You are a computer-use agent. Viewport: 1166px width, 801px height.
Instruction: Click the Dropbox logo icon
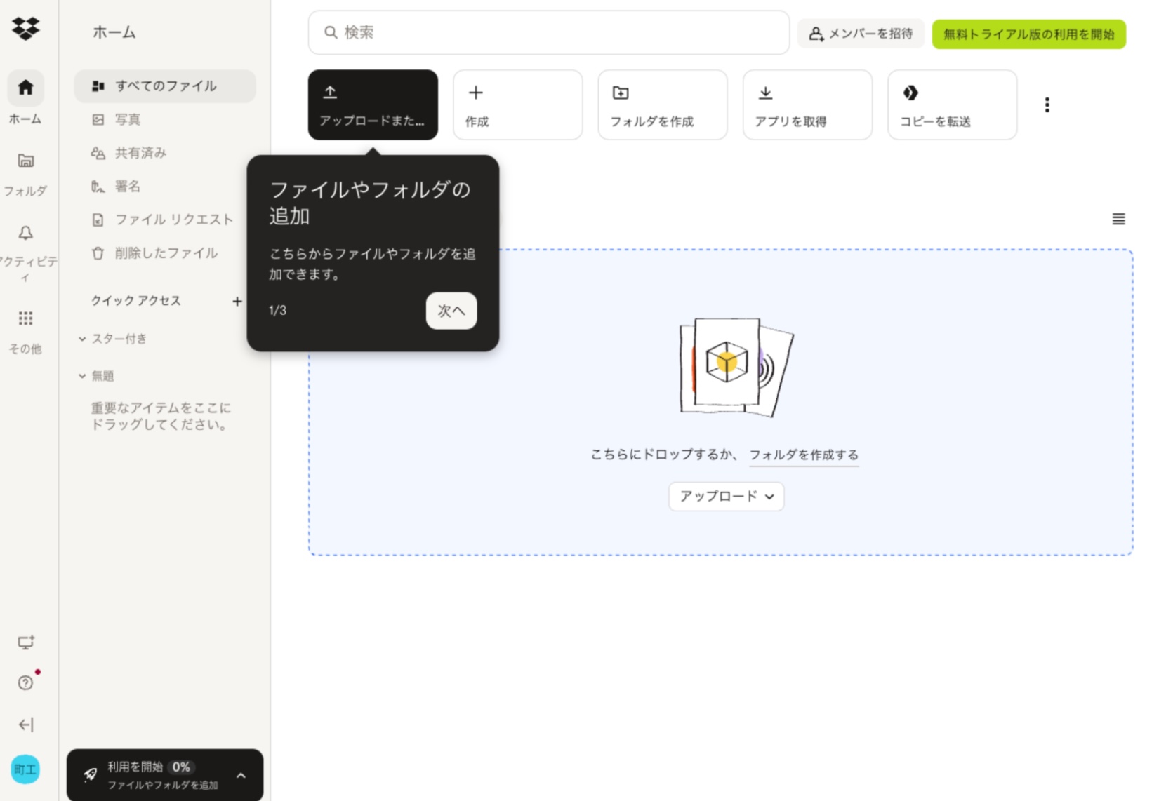[x=25, y=28]
